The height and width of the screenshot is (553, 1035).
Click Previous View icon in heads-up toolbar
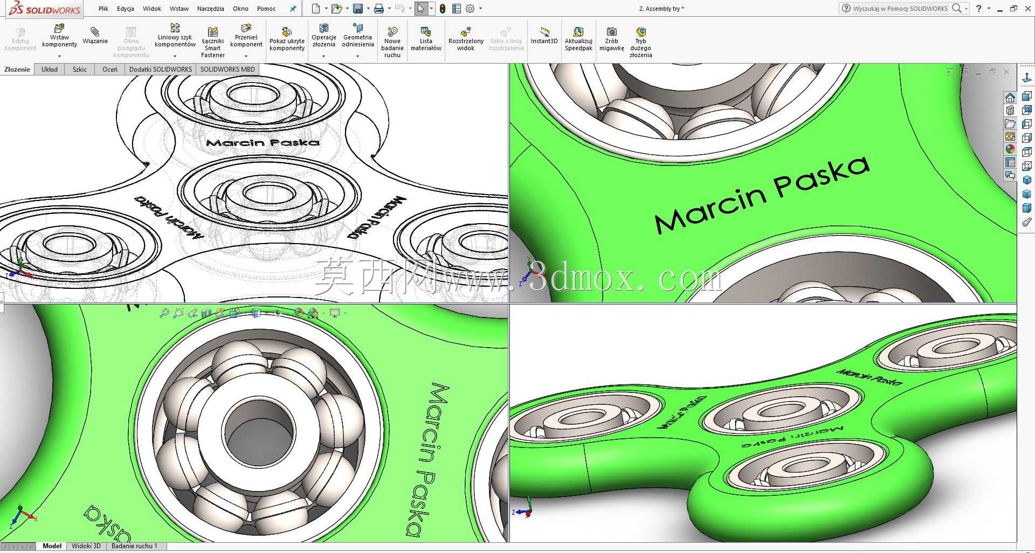(192, 313)
